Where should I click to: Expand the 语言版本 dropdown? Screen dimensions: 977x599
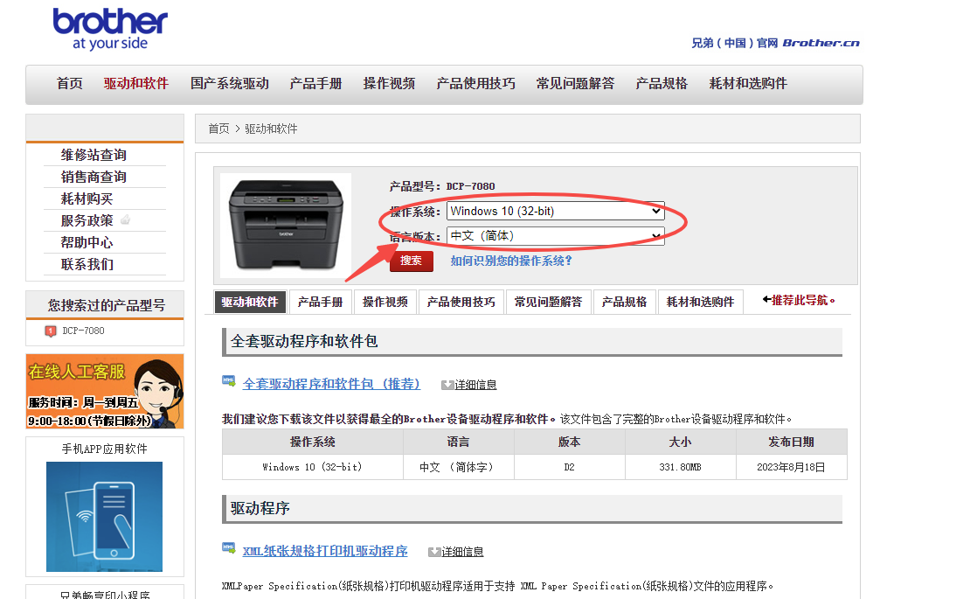click(555, 235)
